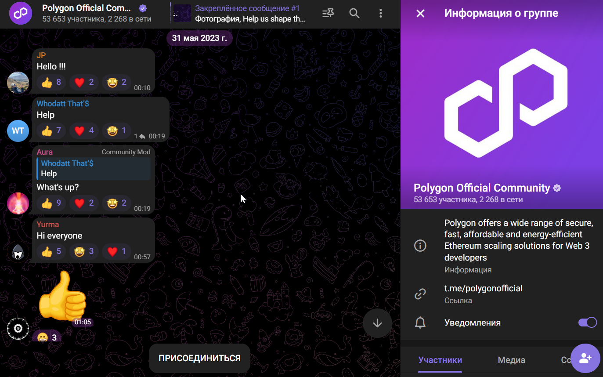
Task: Open pinned messages list icon
Action: [328, 13]
